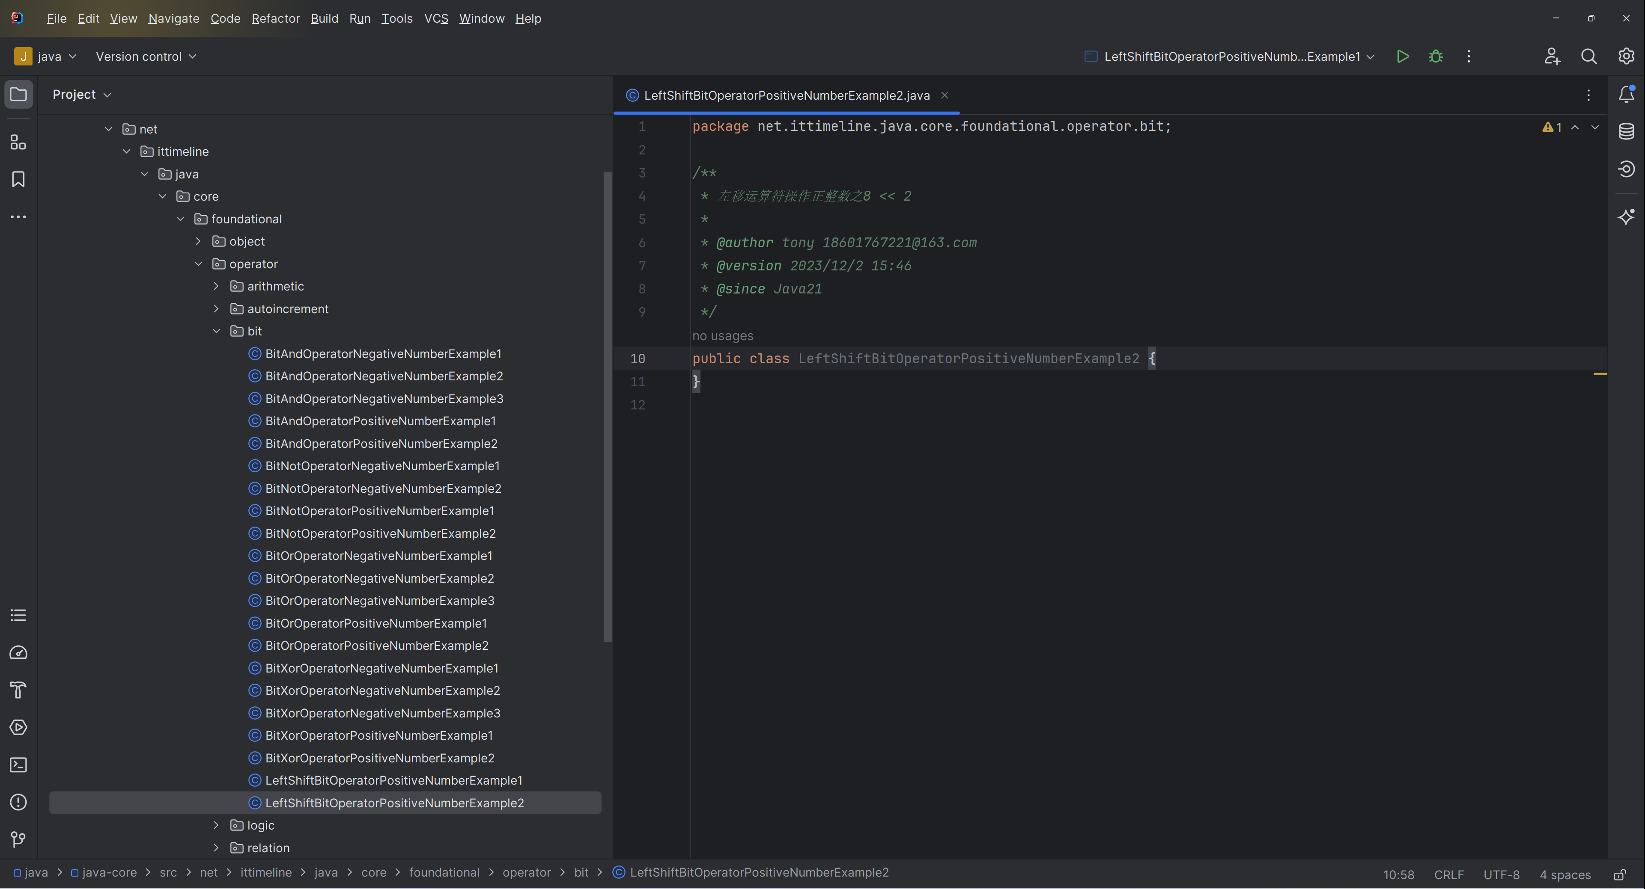The height and width of the screenshot is (889, 1645).
Task: Expand the arithmetic package folder
Action: tap(217, 286)
